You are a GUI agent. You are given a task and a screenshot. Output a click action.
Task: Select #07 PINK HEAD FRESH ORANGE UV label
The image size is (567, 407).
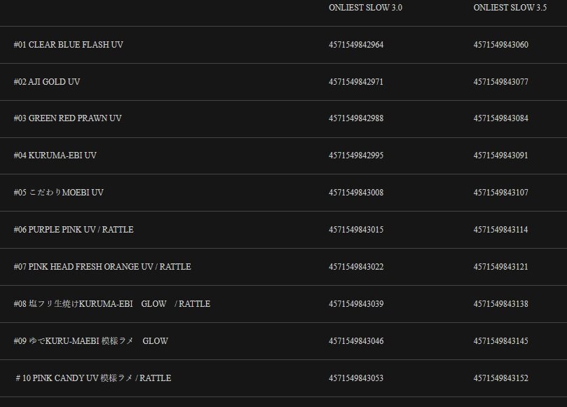(x=102, y=267)
